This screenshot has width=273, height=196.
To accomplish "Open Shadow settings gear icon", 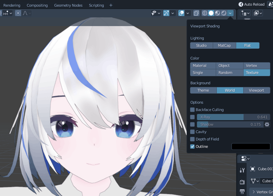I will pos(267,124).
